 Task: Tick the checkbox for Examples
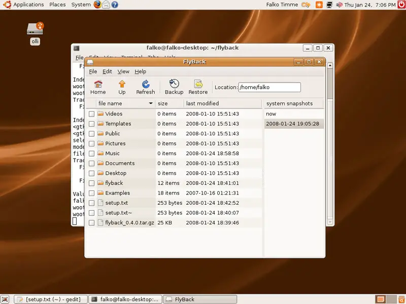pos(91,193)
